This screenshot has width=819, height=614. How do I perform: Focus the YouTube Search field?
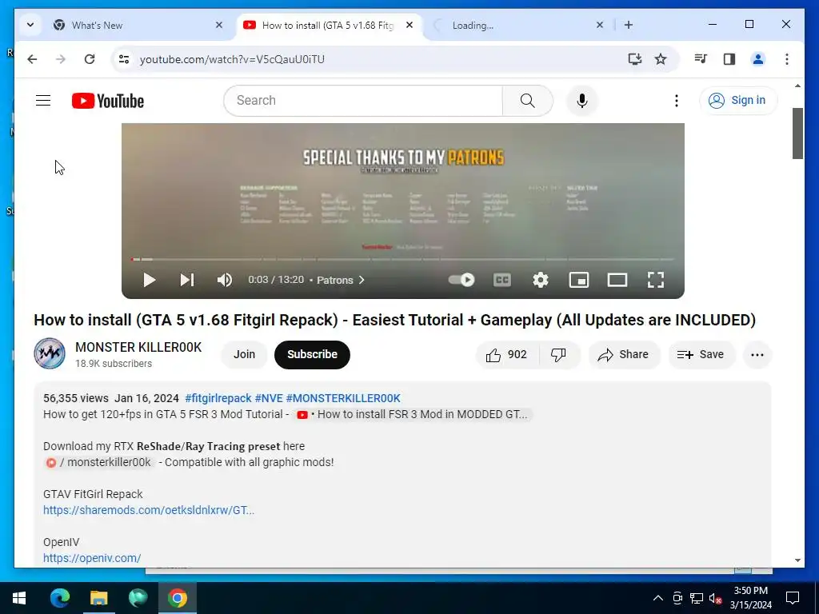tap(364, 100)
